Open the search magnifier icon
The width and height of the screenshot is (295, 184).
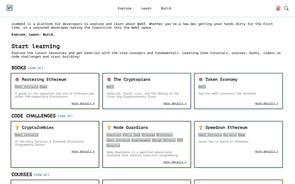tap(286, 8)
